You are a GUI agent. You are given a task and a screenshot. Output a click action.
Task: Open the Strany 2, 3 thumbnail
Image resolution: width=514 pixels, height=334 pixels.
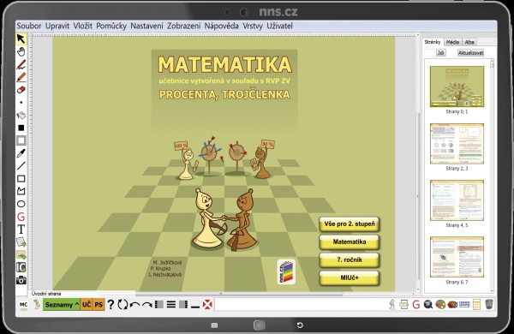[x=457, y=144]
